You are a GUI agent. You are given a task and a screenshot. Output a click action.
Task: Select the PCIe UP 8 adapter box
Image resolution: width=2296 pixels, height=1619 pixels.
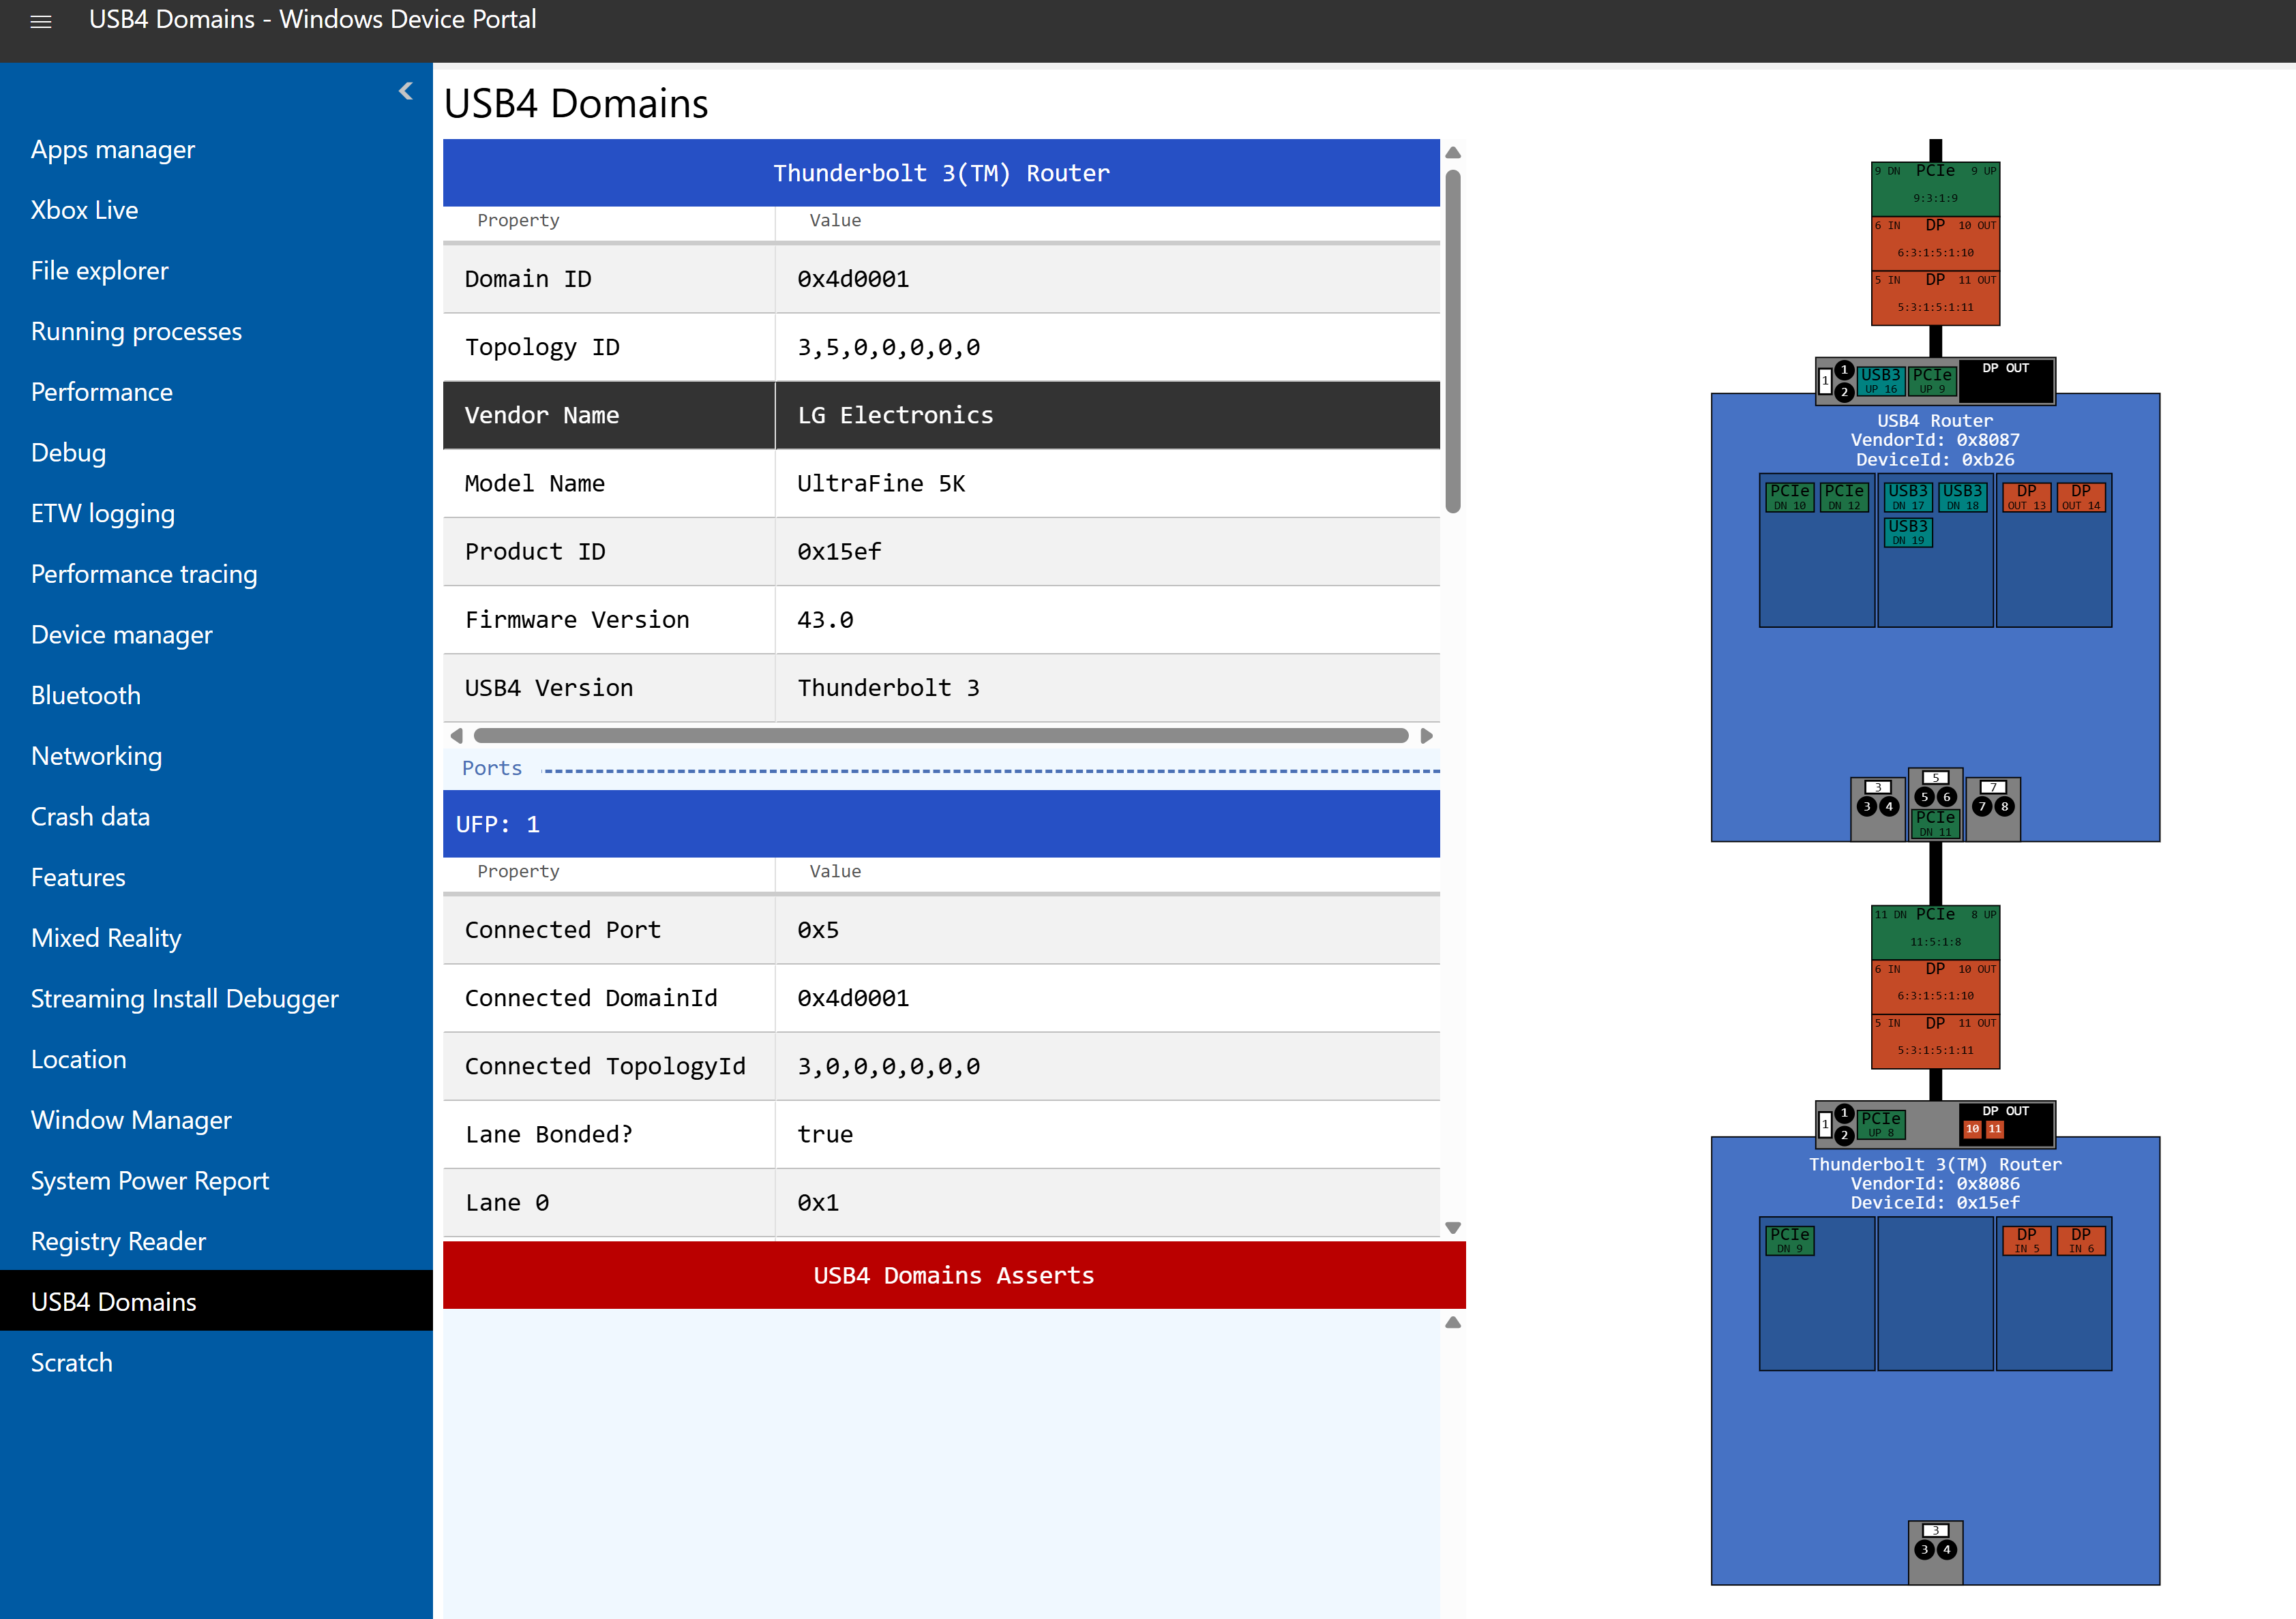coord(1880,1124)
